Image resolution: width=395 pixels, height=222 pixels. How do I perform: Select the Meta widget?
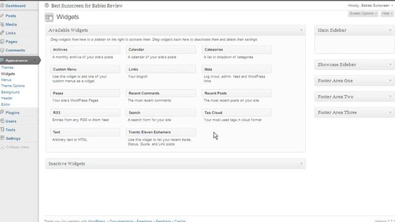point(236,69)
